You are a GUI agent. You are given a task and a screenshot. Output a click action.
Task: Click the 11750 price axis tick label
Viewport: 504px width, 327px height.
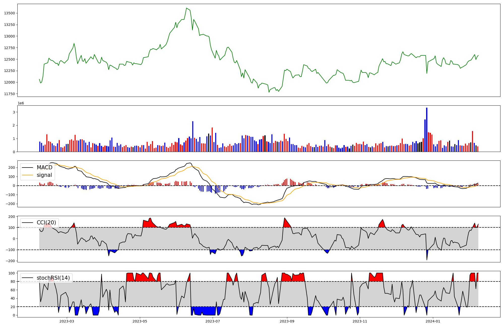tap(9, 94)
